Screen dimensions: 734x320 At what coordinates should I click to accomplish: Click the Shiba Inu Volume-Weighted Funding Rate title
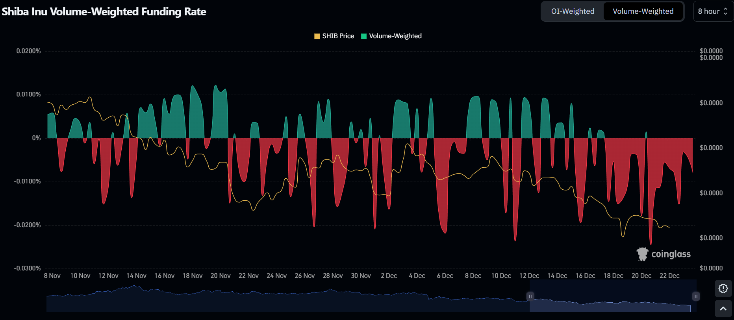click(x=104, y=12)
